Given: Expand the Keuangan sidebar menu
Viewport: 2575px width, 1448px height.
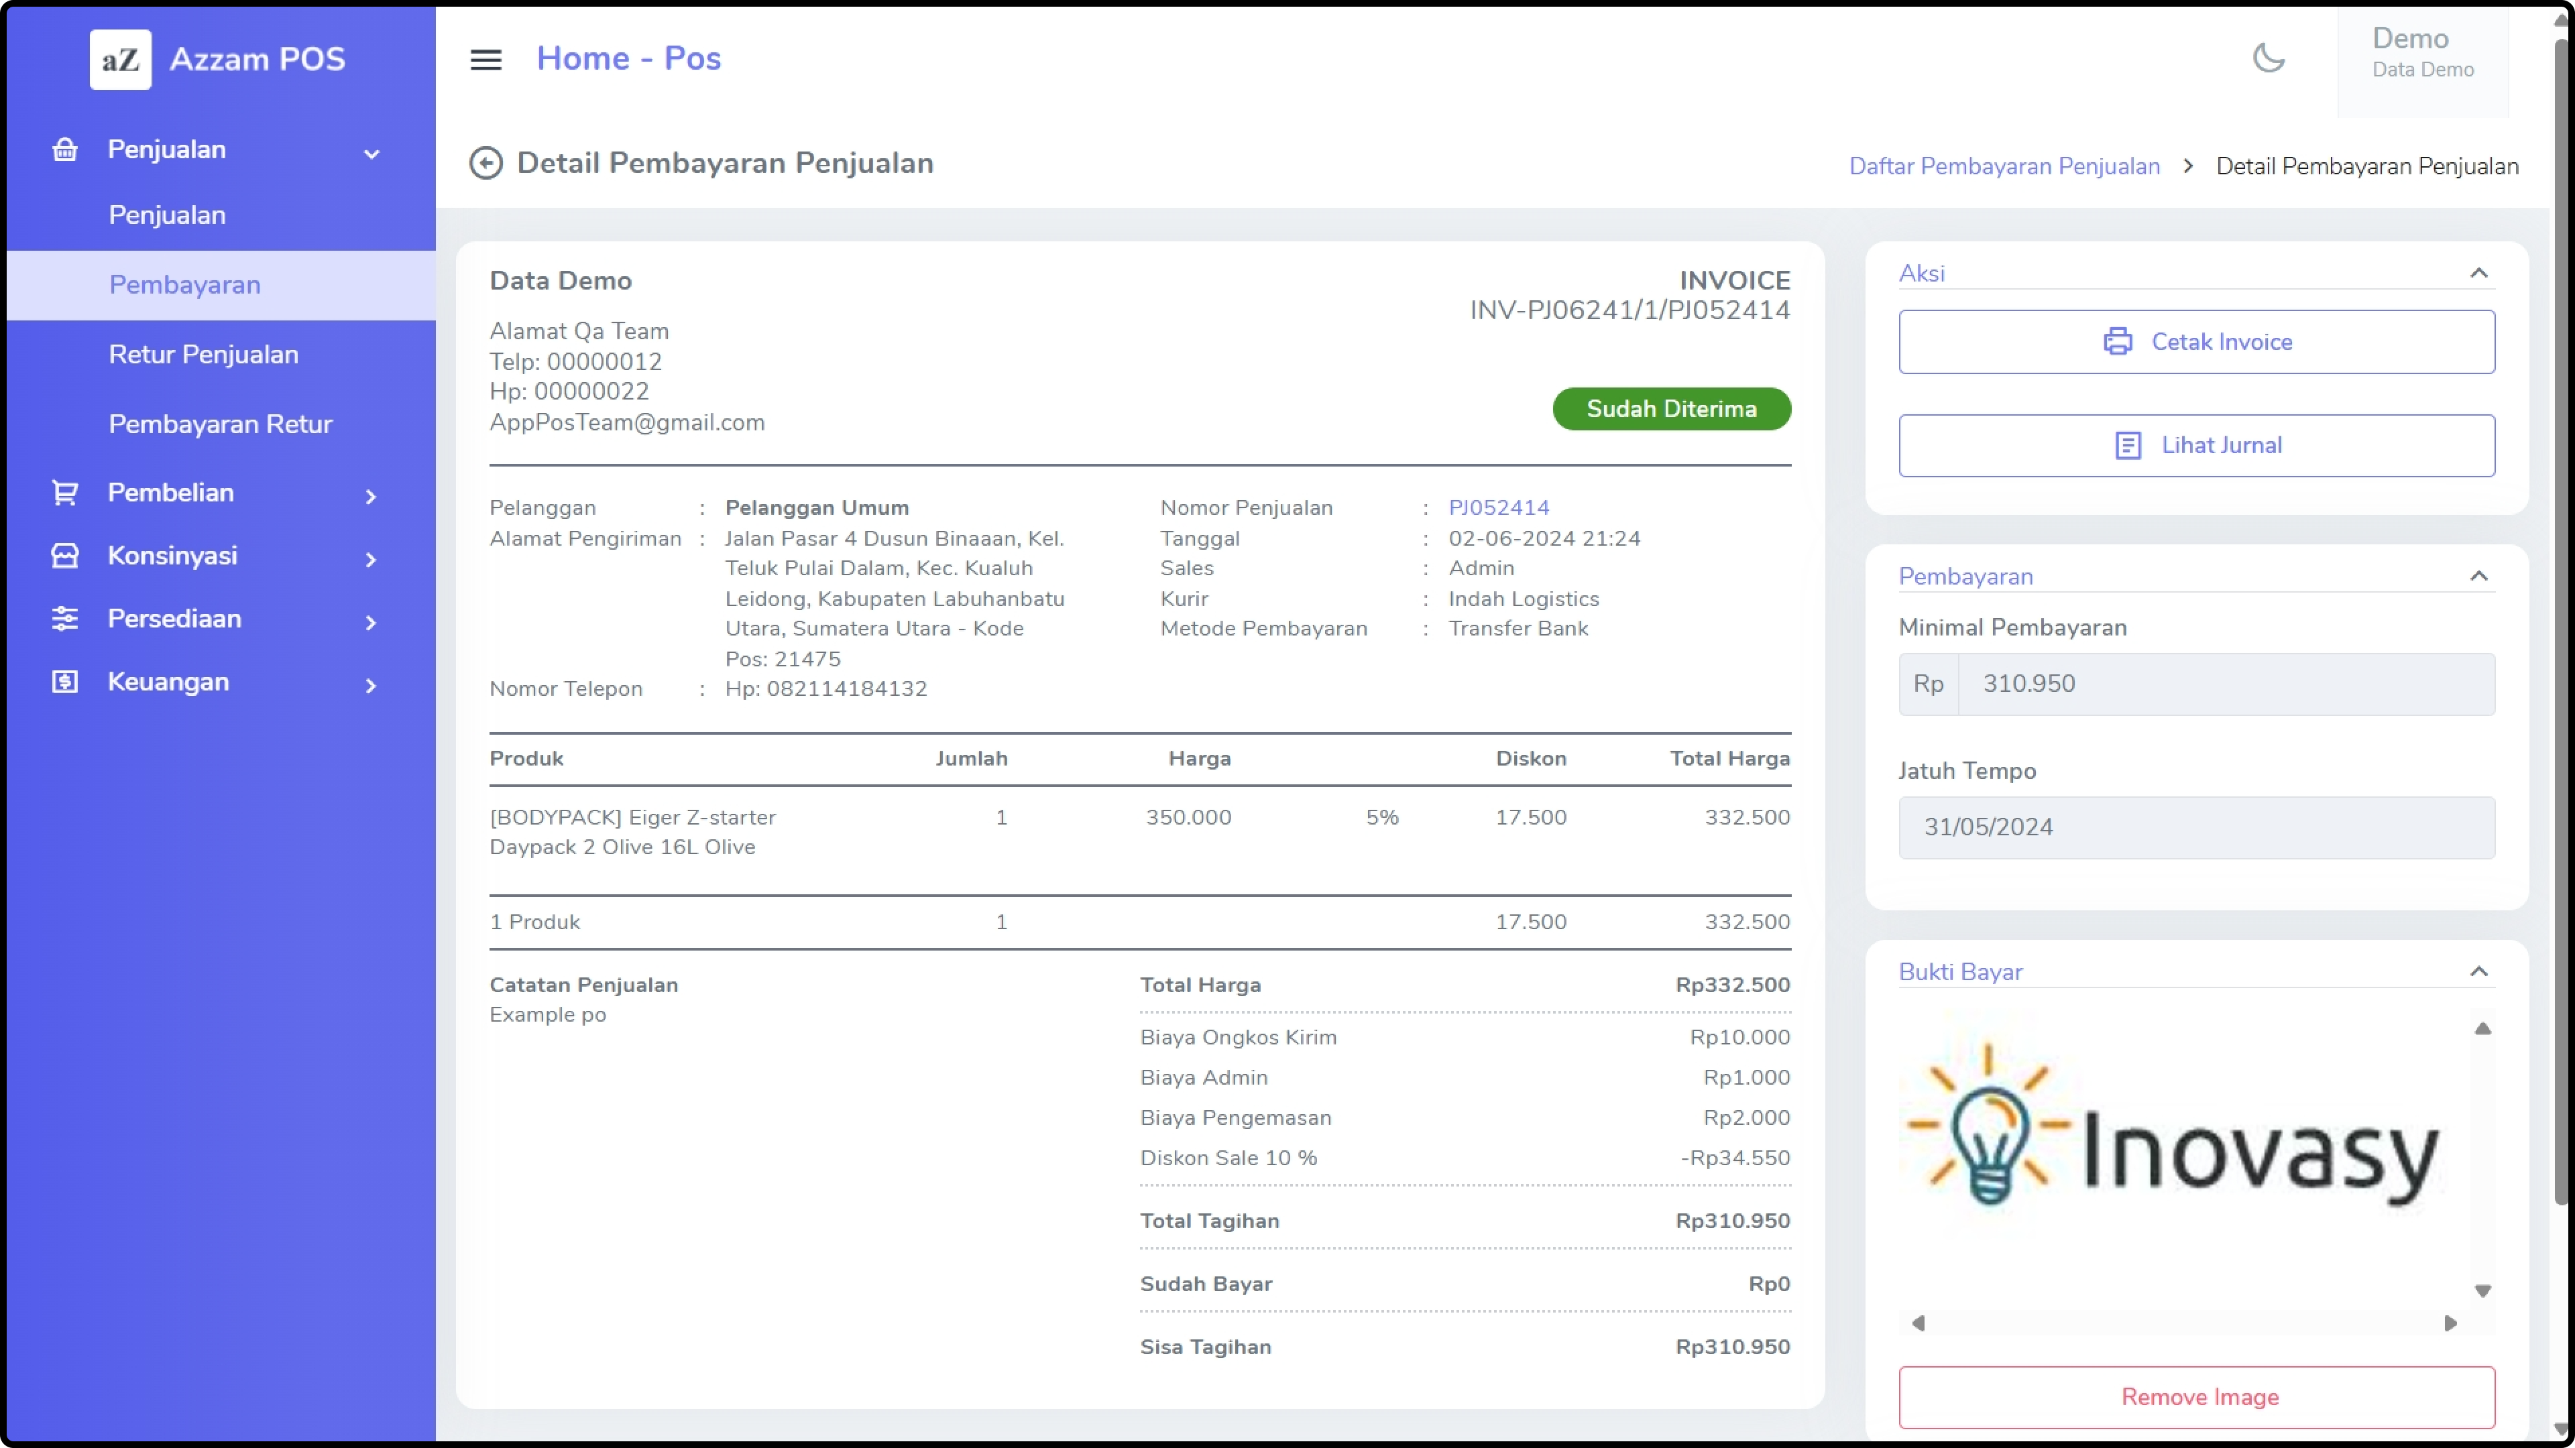Looking at the screenshot, I should pyautogui.click(x=370, y=684).
